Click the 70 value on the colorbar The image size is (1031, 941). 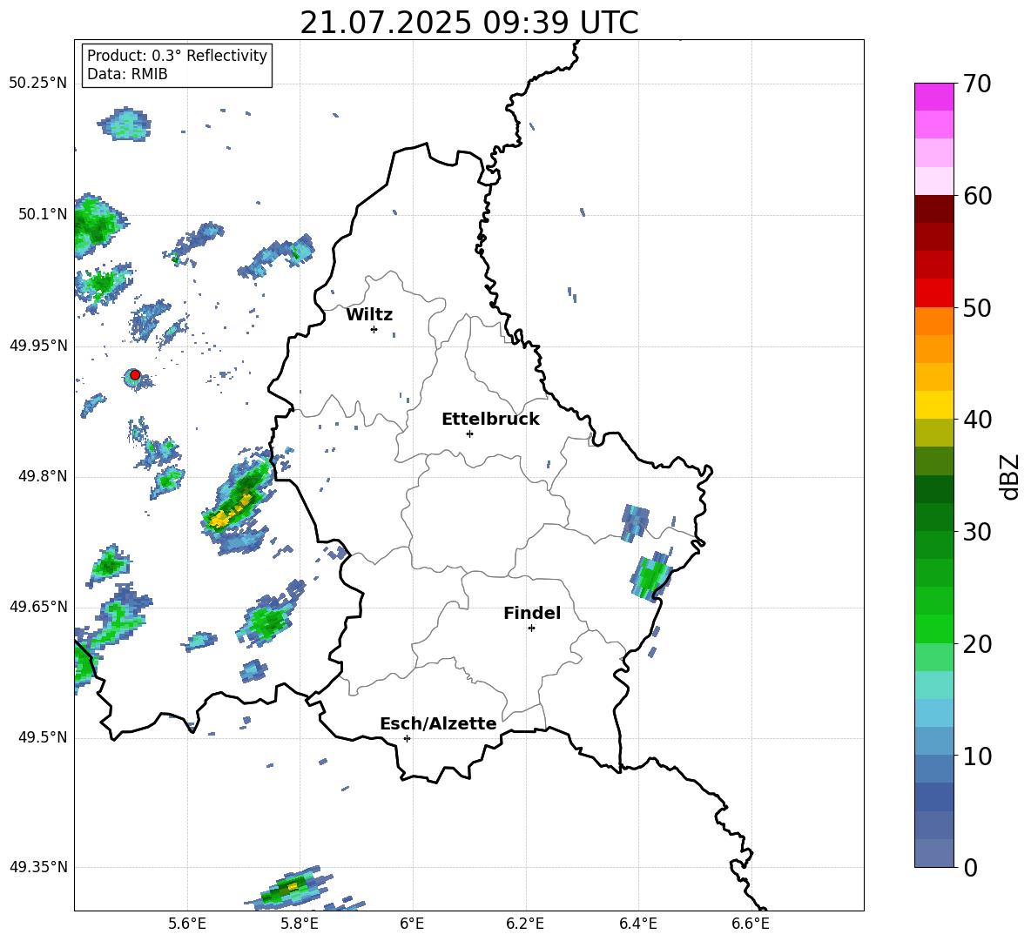click(976, 84)
